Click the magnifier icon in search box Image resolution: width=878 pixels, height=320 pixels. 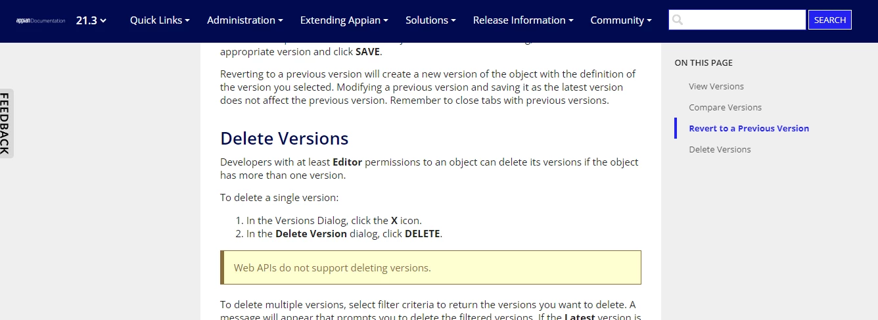click(x=678, y=20)
